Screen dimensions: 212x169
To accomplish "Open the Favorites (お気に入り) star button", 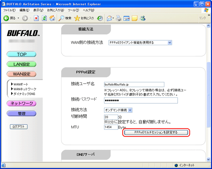I will click(x=84, y=18).
